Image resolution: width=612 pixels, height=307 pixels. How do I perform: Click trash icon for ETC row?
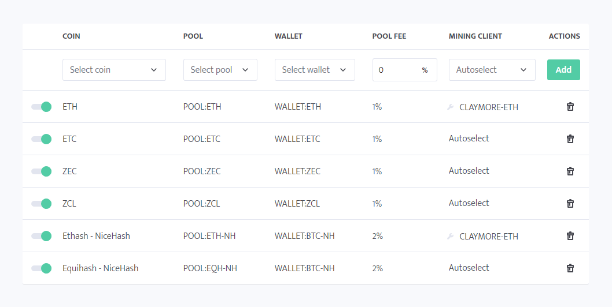click(x=570, y=139)
